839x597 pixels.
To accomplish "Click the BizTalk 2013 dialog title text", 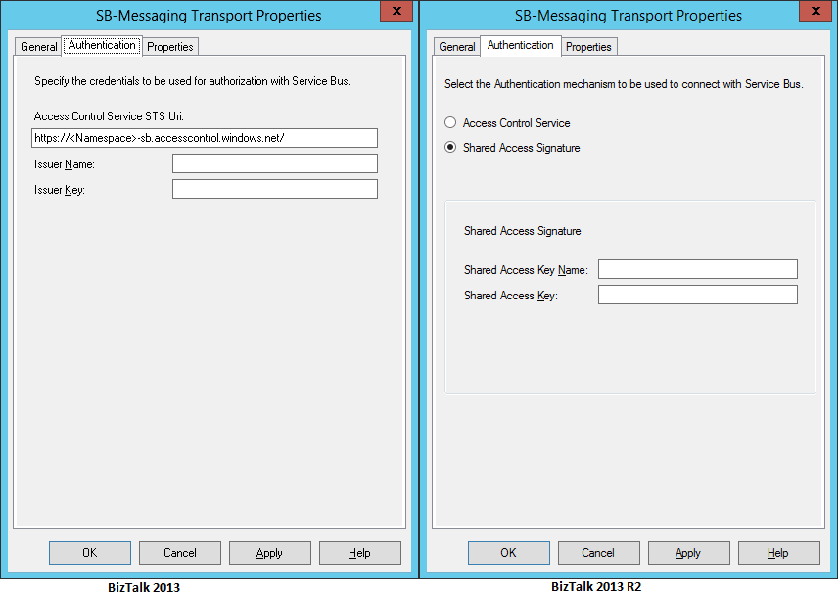I will point(209,16).
